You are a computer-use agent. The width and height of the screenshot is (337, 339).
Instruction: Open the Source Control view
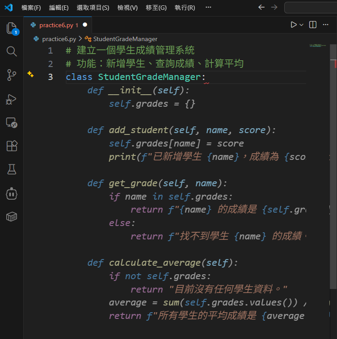tap(12, 75)
